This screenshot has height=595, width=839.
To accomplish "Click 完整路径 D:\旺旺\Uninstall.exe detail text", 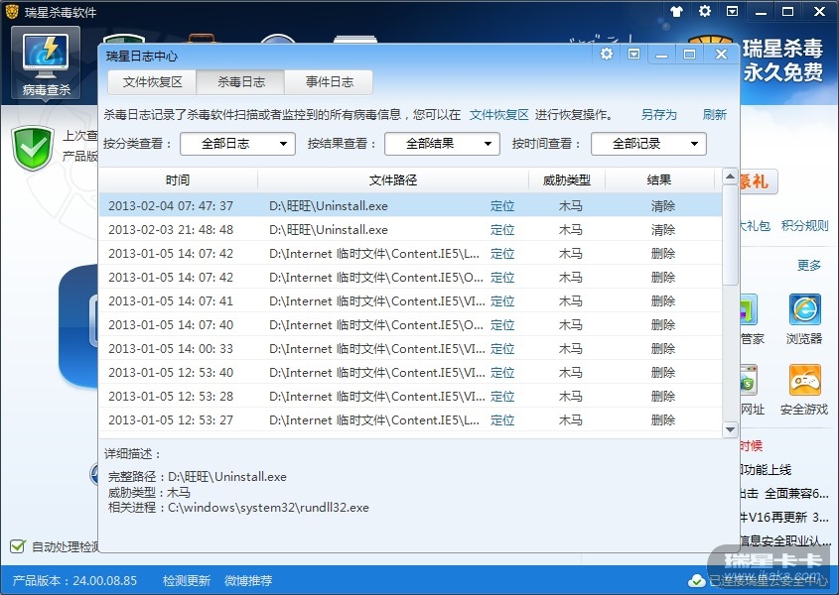I will click(x=197, y=477).
